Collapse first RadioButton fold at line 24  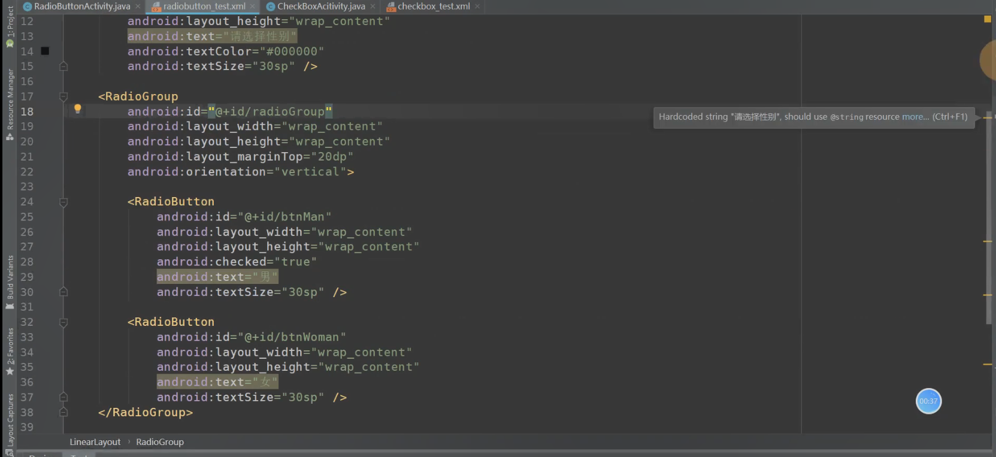point(63,202)
